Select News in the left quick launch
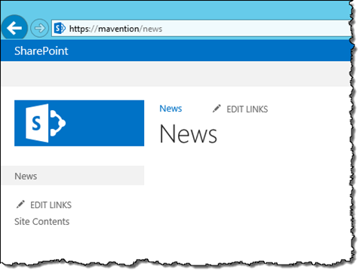This screenshot has width=362, height=273. coord(72,176)
